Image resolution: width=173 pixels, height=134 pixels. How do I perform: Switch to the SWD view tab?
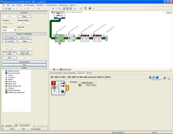(x=56, y=70)
